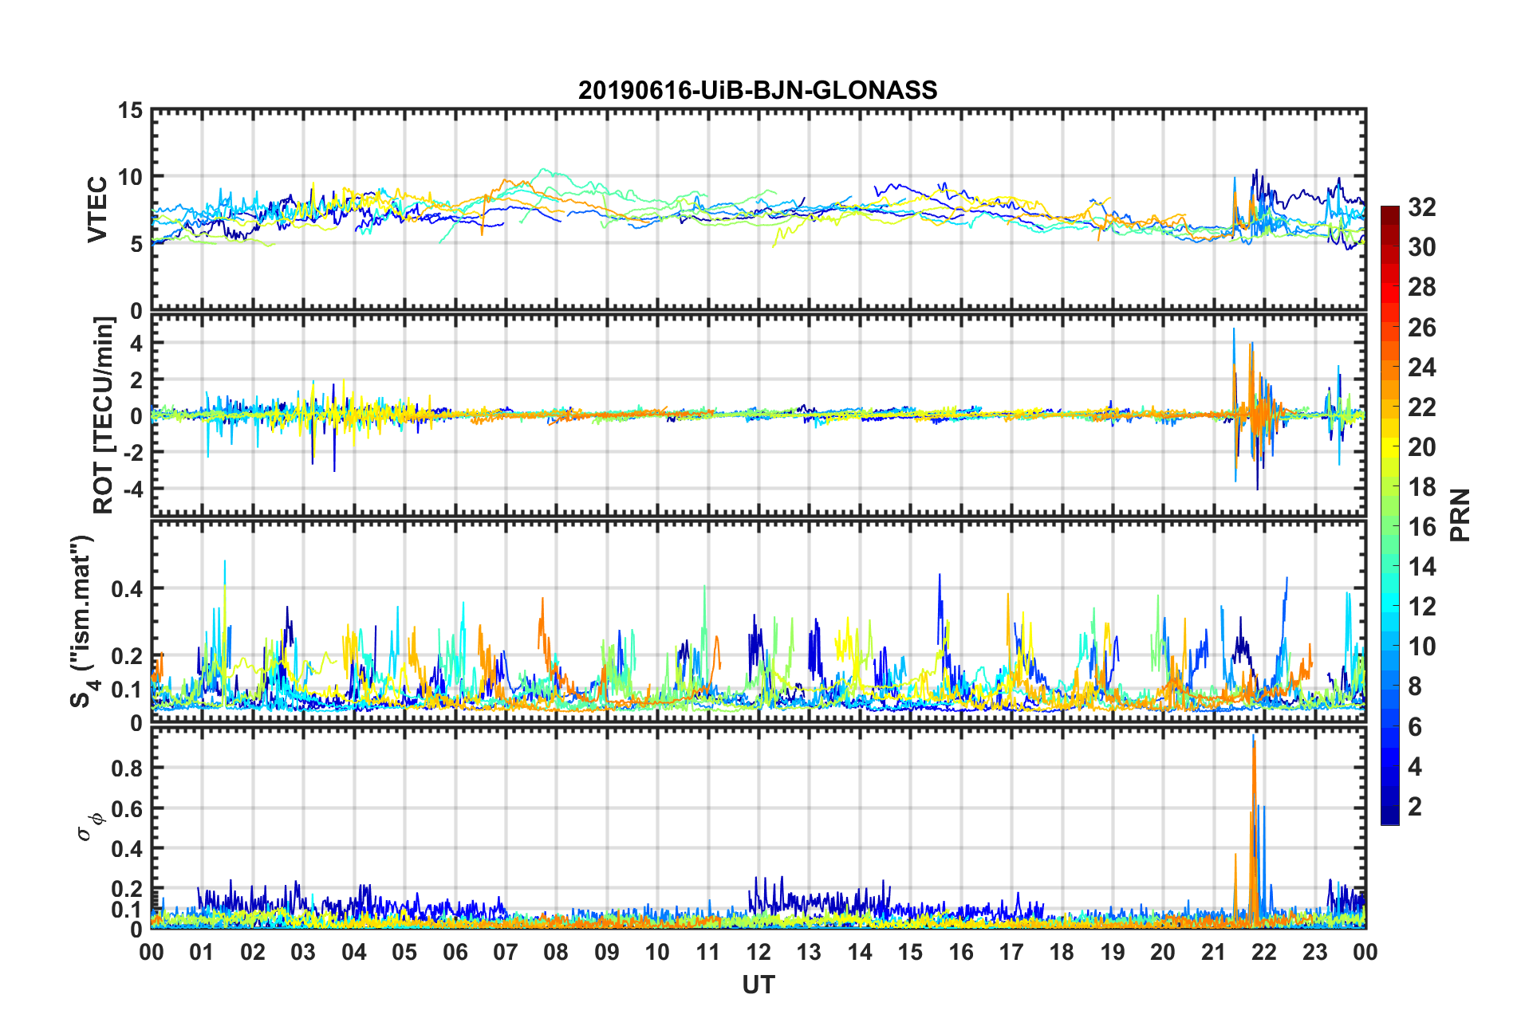This screenshot has height=1030, width=1517.
Task: Click the 24 tick on PRN colorbar
Action: [1422, 367]
